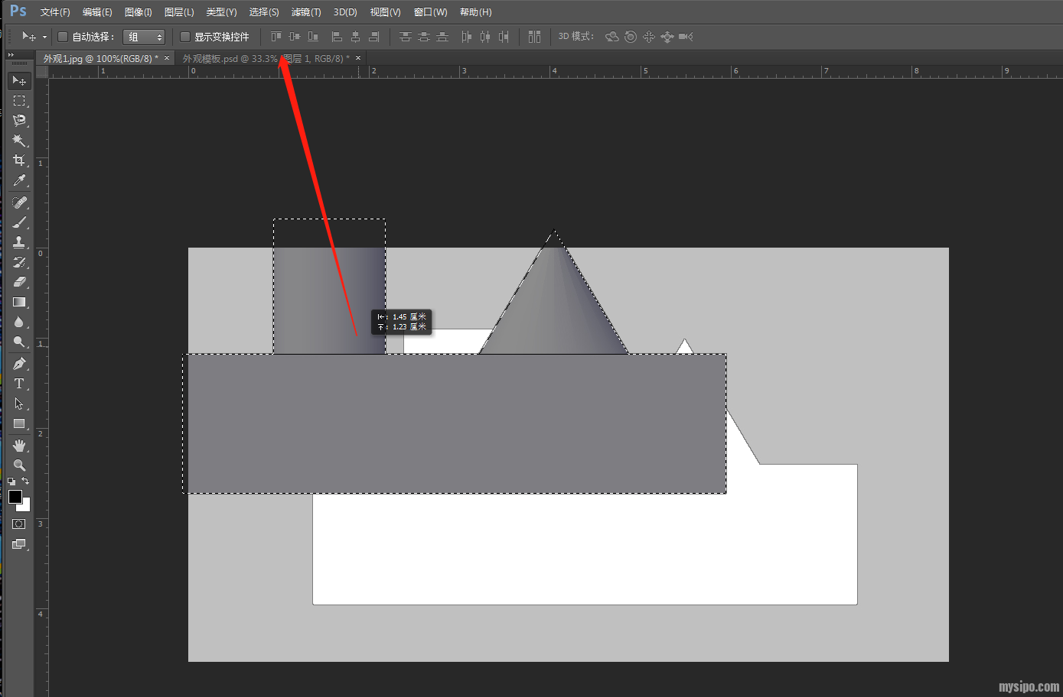Close the 外观1.jpg document tab
The image size is (1063, 697).
(167, 58)
